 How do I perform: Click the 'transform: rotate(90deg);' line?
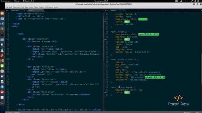pos(131,80)
